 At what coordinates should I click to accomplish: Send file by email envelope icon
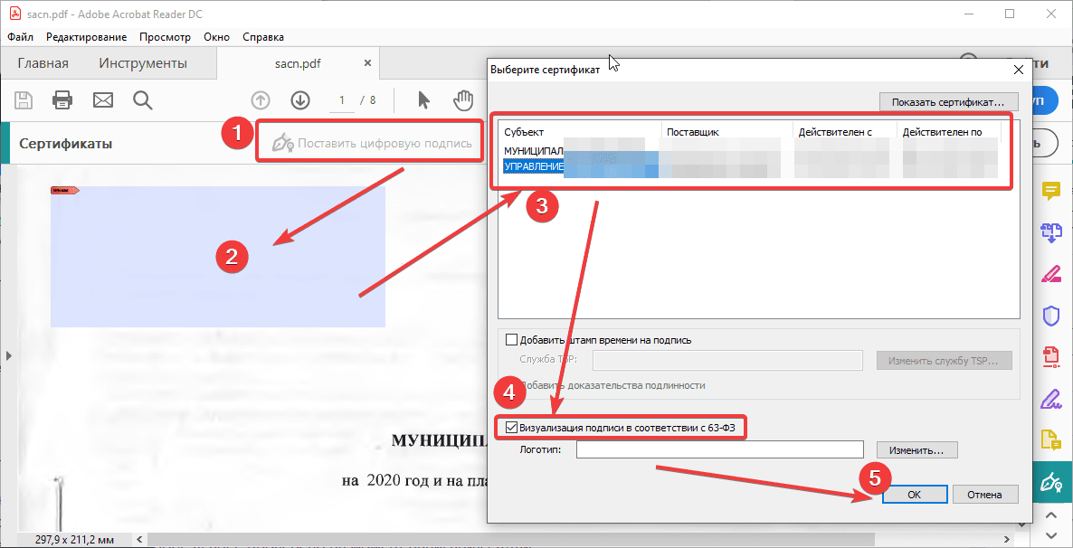102,99
